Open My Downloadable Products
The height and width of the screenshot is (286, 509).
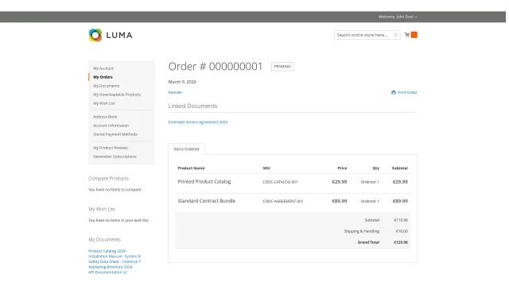[x=117, y=95]
